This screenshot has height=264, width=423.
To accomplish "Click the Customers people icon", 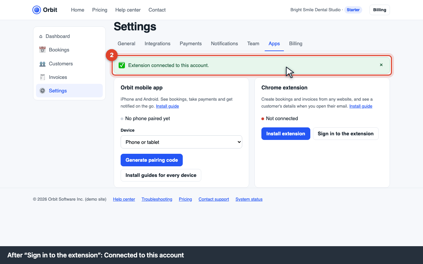I will pos(42,64).
